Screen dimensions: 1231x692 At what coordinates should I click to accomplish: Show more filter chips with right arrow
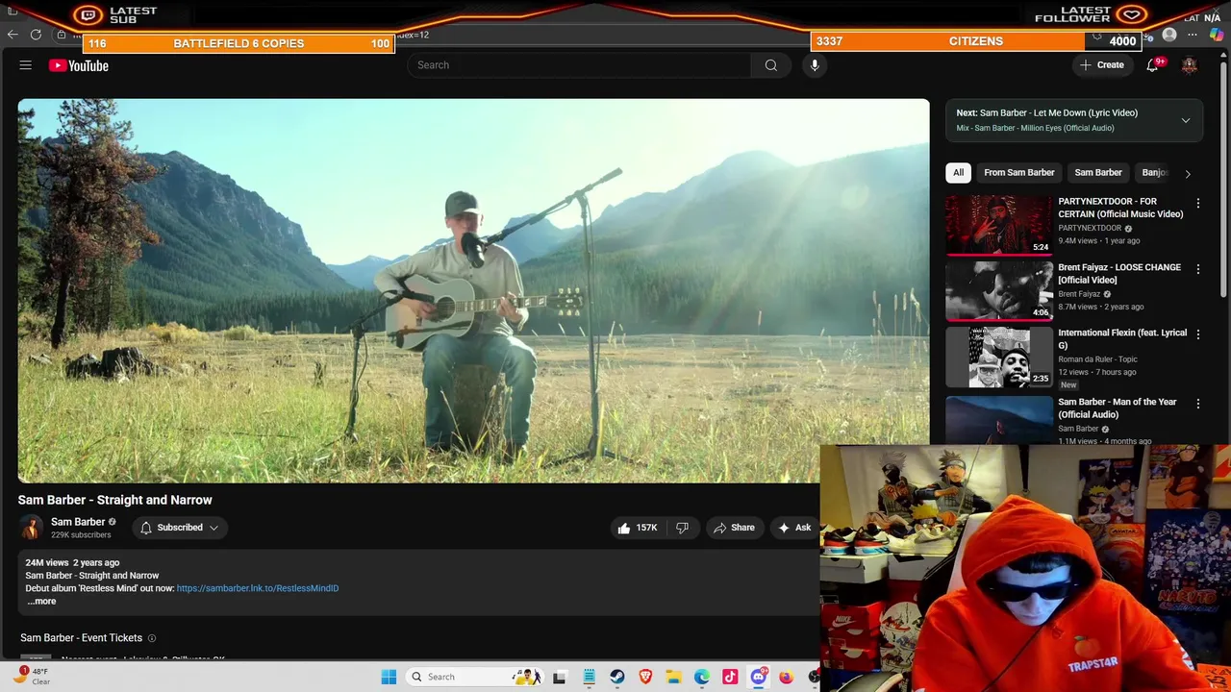tap(1188, 173)
